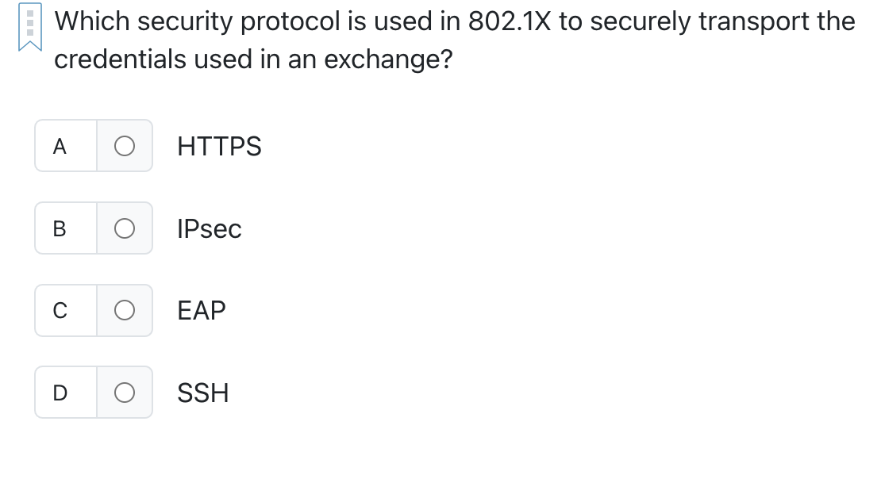Viewport: 881px width, 498px height.
Task: Select radio button for option B
Action: pyautogui.click(x=125, y=228)
